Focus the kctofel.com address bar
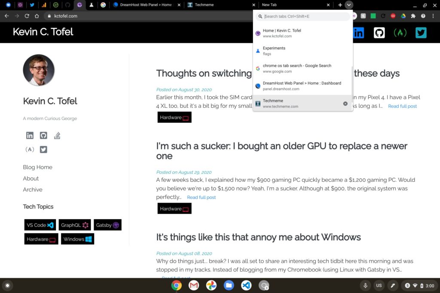Viewport: 440px width, 293px height. pyautogui.click(x=149, y=16)
